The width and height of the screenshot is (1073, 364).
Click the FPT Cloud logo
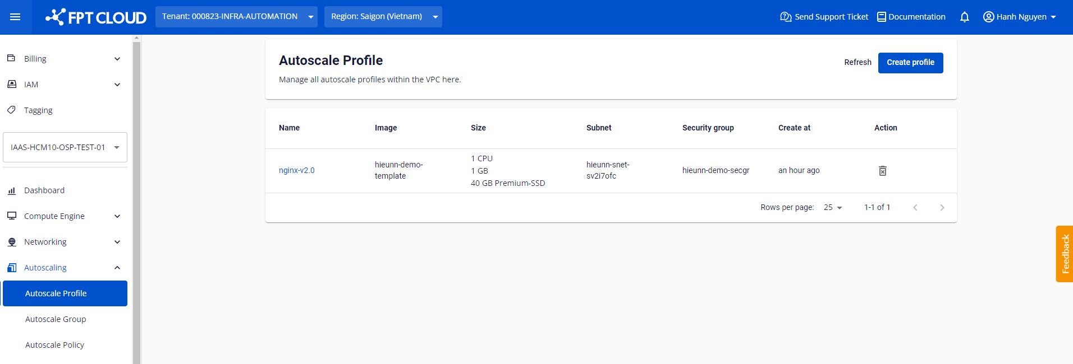(96, 17)
